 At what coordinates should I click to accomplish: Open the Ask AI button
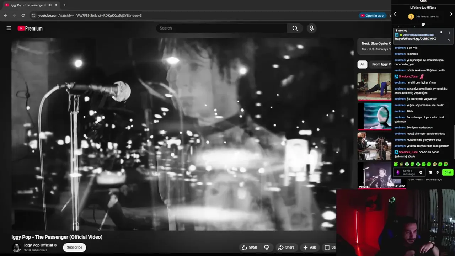310,247
